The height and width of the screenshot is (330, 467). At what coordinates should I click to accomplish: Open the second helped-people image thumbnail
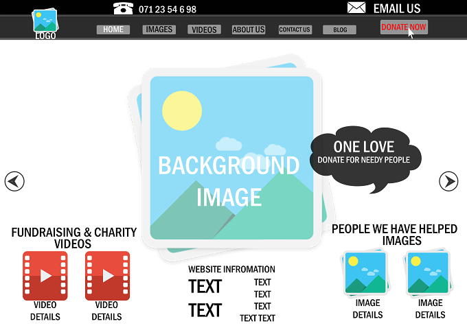tap(428, 272)
